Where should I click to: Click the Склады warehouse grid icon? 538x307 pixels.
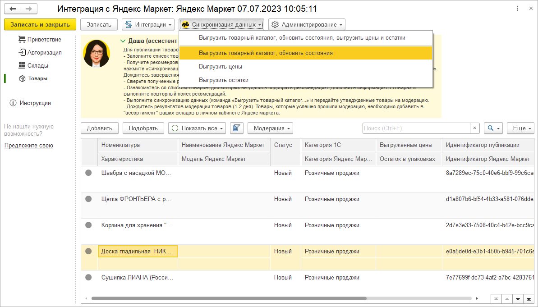click(22, 65)
